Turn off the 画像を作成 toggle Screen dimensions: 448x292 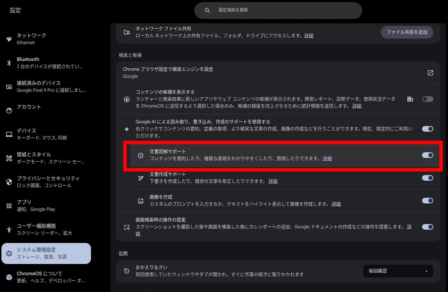(x=427, y=201)
